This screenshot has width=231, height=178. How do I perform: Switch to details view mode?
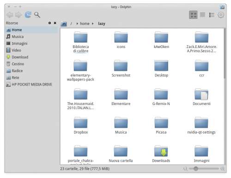tap(212, 15)
